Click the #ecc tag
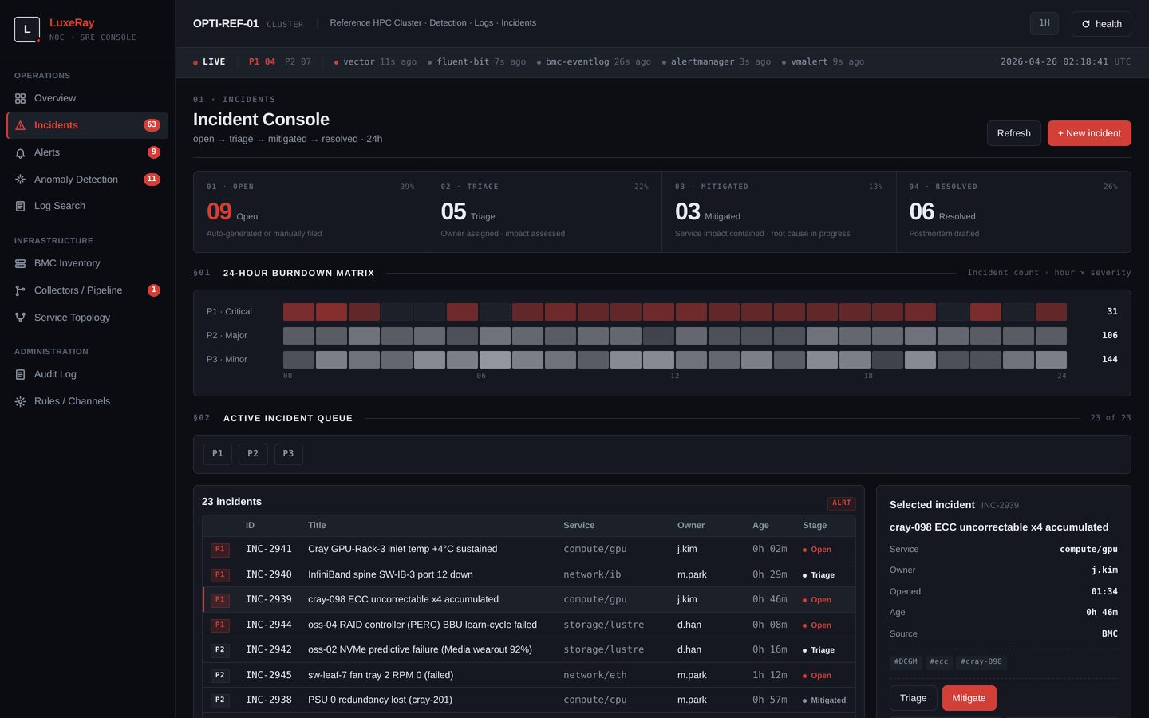1149x718 pixels. [939, 662]
